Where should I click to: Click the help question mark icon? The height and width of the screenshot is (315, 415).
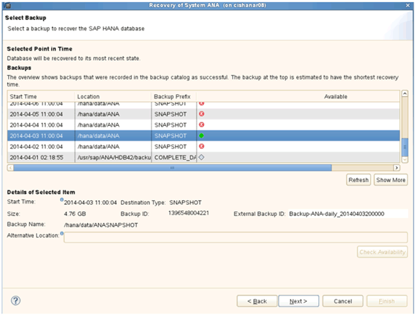pyautogui.click(x=15, y=300)
